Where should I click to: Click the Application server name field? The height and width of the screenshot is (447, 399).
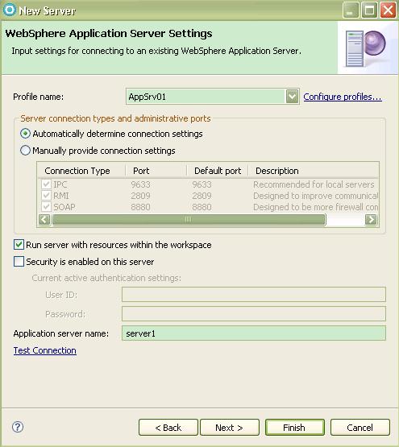pyautogui.click(x=254, y=333)
